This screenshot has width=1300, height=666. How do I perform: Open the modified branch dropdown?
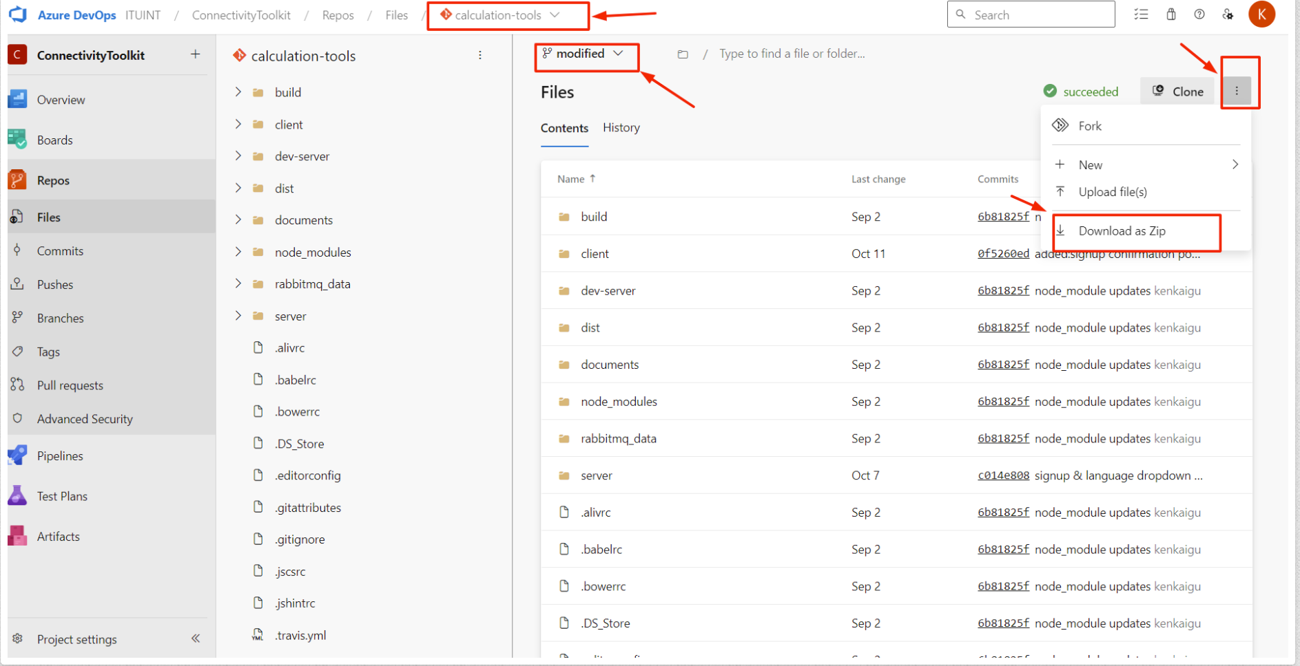pos(586,54)
